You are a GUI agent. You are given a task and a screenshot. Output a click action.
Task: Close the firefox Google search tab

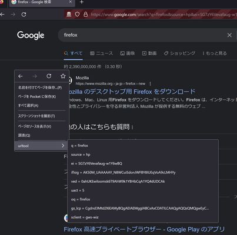[71, 2]
